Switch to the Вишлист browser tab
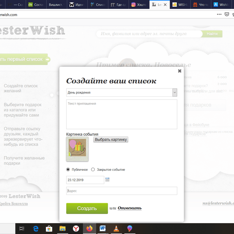Screen dimensions: 234x234 pos(57,5)
